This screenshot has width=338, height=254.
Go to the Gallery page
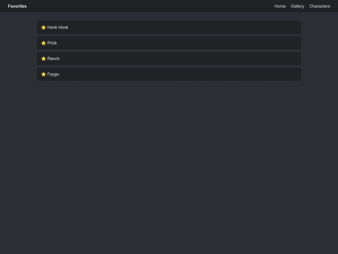point(297,6)
